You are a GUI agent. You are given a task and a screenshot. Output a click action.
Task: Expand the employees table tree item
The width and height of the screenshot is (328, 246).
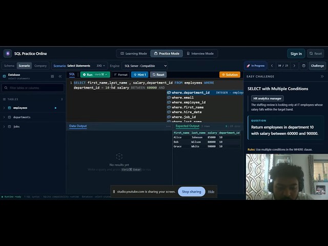pos(4,108)
